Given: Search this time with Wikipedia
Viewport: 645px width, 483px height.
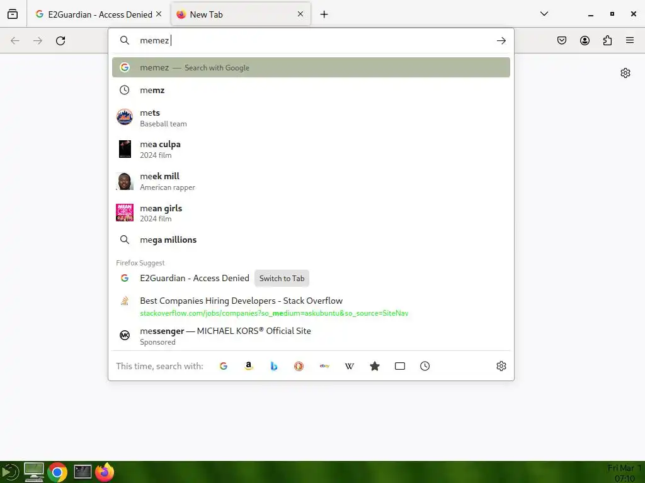Looking at the screenshot, I should click(x=350, y=366).
